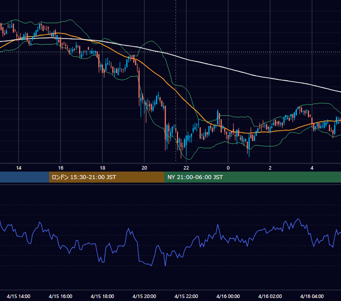This screenshot has height=301, width=341.
Task: Click the 4/16 00:00 date label
Action: click(228, 296)
